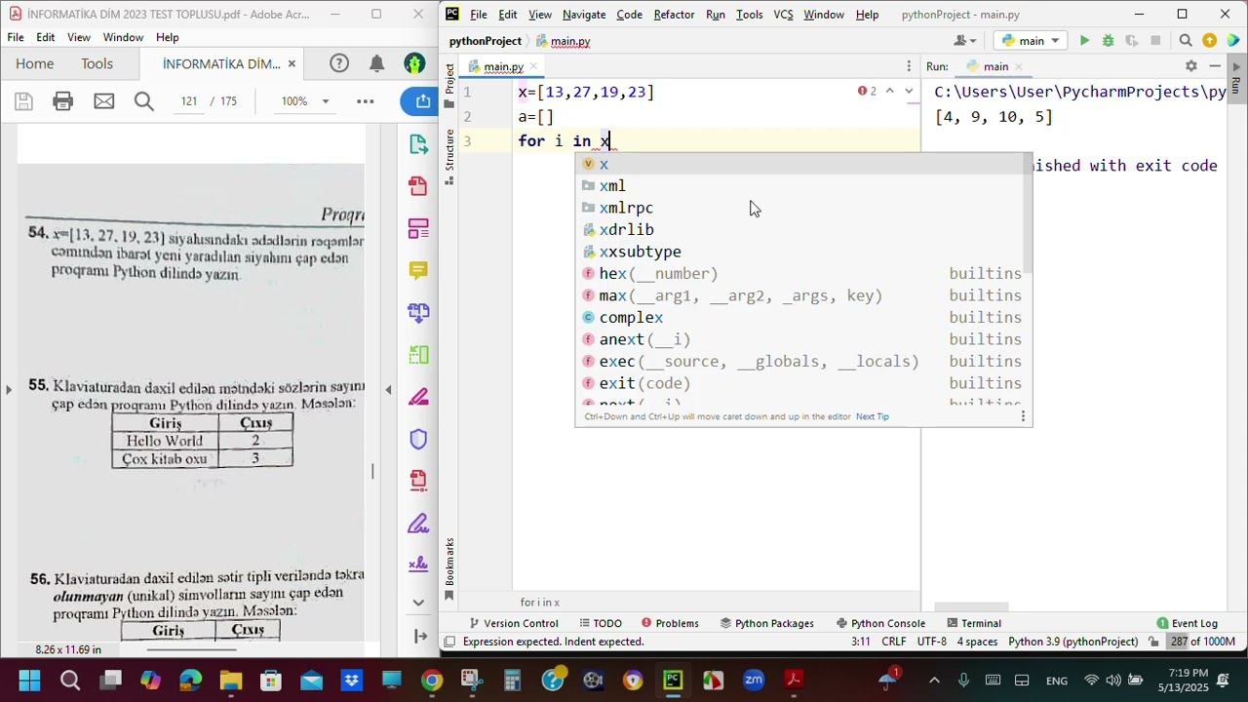Click the Print icon in Acrobat
The width and height of the screenshot is (1248, 702).
click(62, 101)
